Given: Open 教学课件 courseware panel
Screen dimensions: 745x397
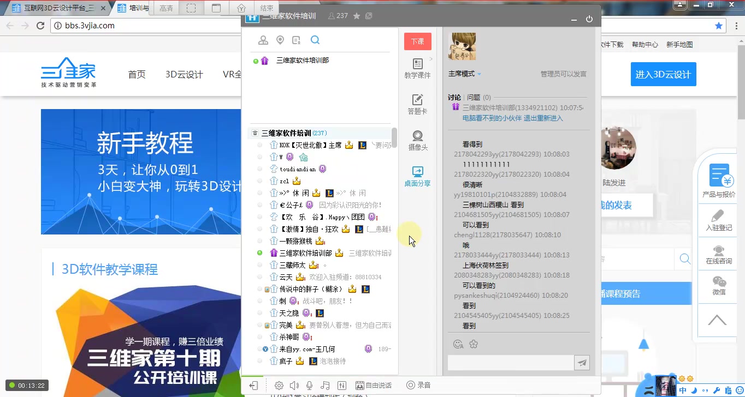Looking at the screenshot, I should 417,69.
